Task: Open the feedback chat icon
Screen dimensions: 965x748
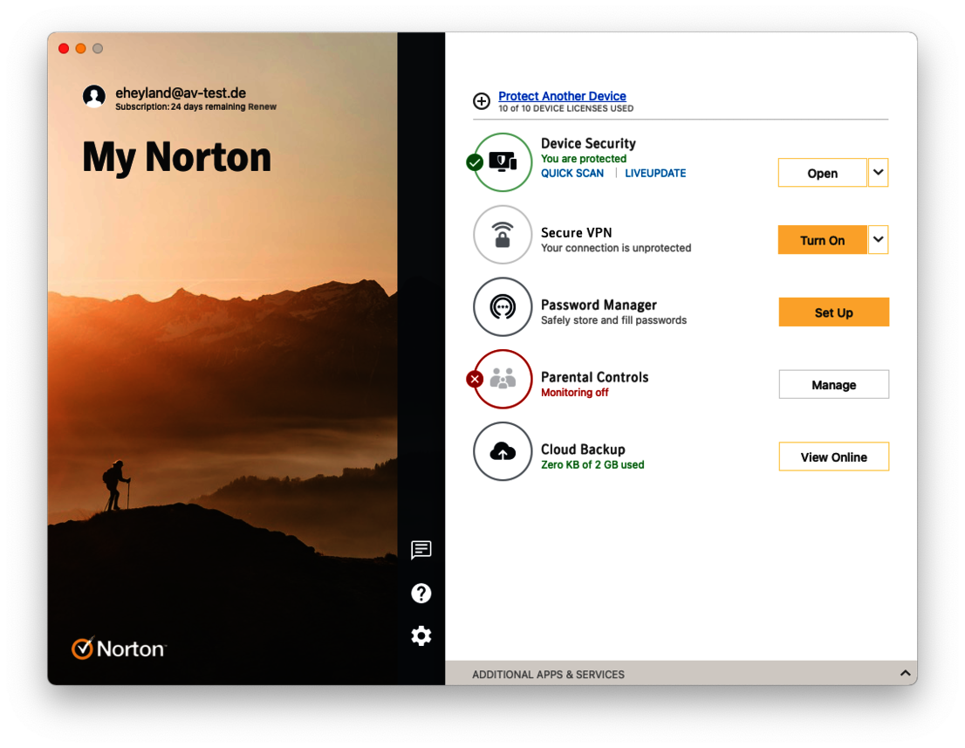Action: click(421, 550)
